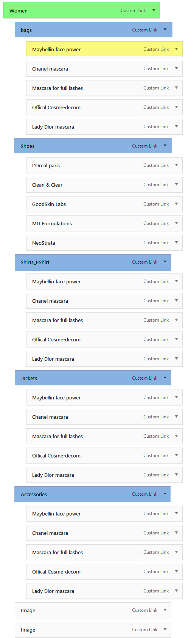The image size is (194, 638).
Task: Expand the Shoes item settings arrow
Action: coord(165,146)
